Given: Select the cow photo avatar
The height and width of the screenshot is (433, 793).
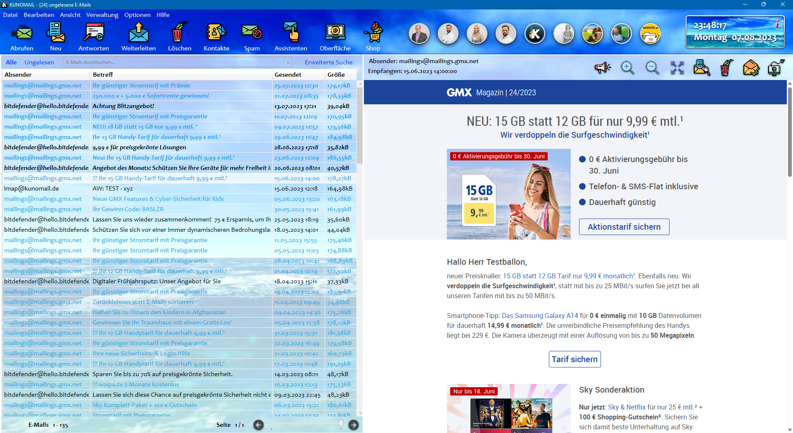Looking at the screenshot, I should [593, 34].
